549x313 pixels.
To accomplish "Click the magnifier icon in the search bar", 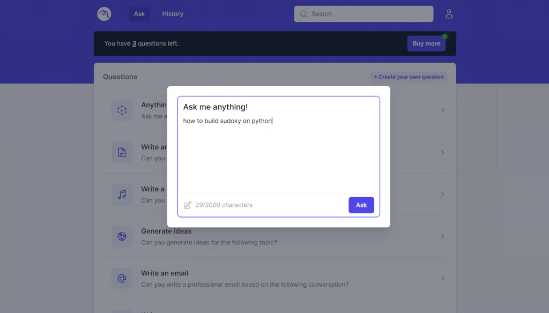I will [x=303, y=14].
